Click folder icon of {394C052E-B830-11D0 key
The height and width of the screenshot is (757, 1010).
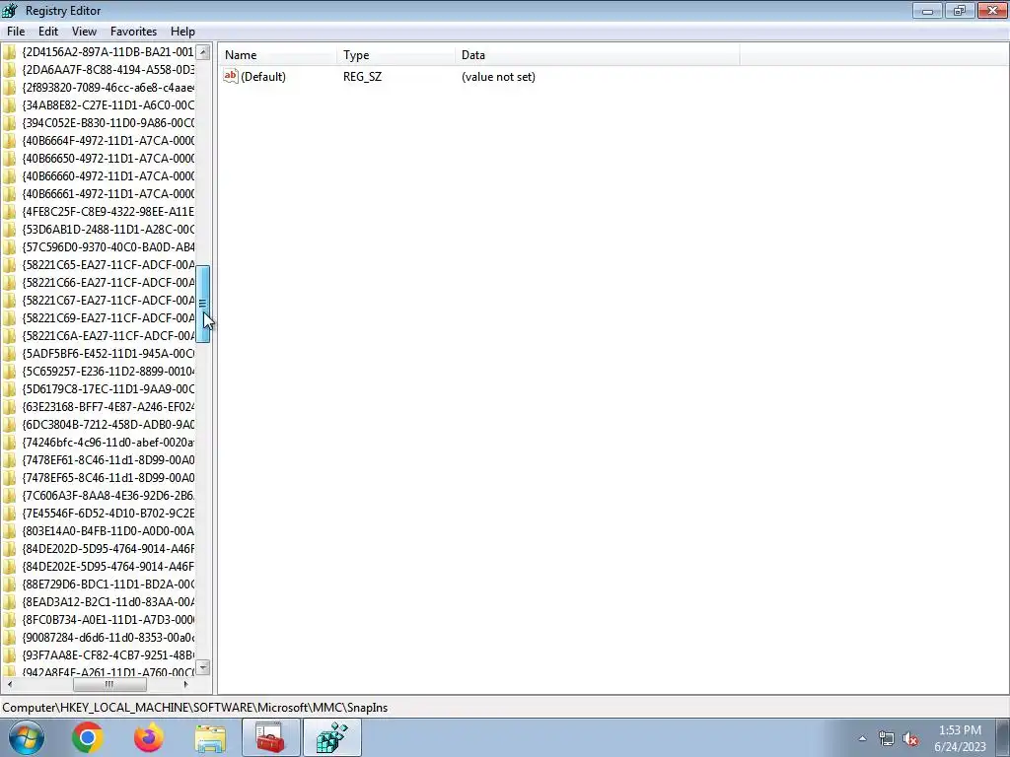click(9, 122)
